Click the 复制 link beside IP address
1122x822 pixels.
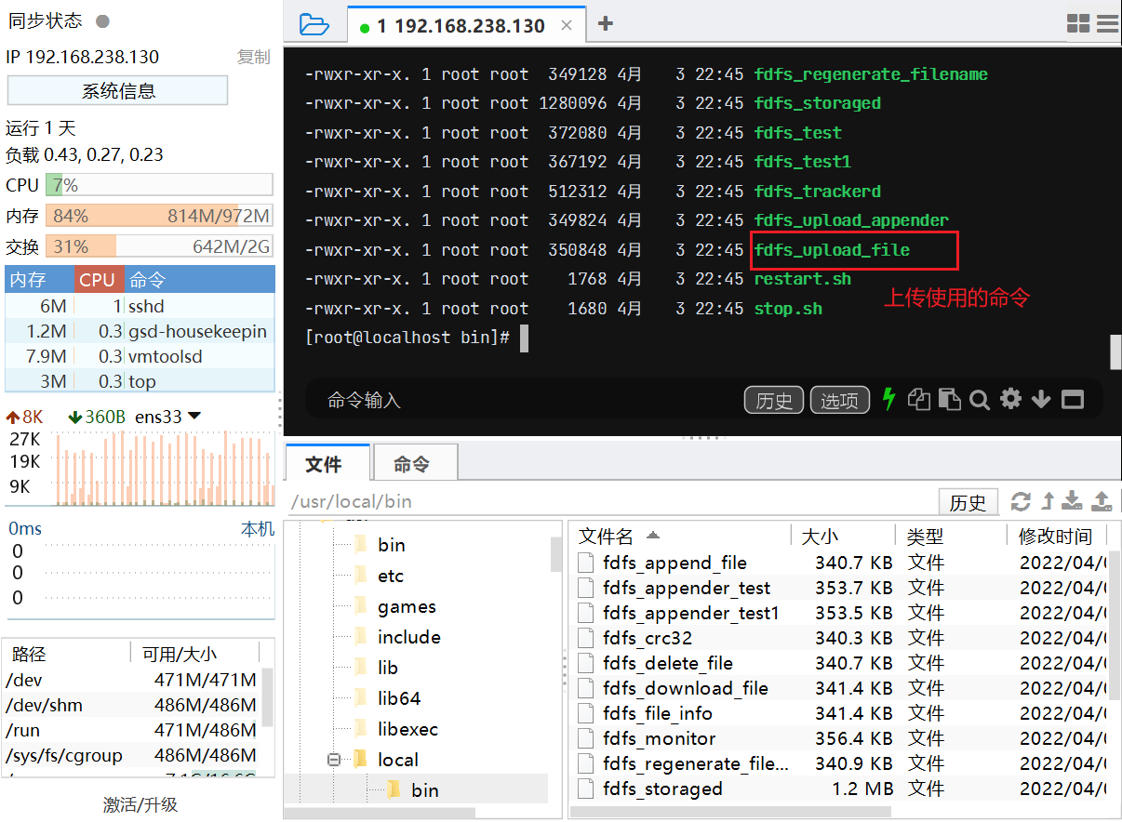[253, 57]
